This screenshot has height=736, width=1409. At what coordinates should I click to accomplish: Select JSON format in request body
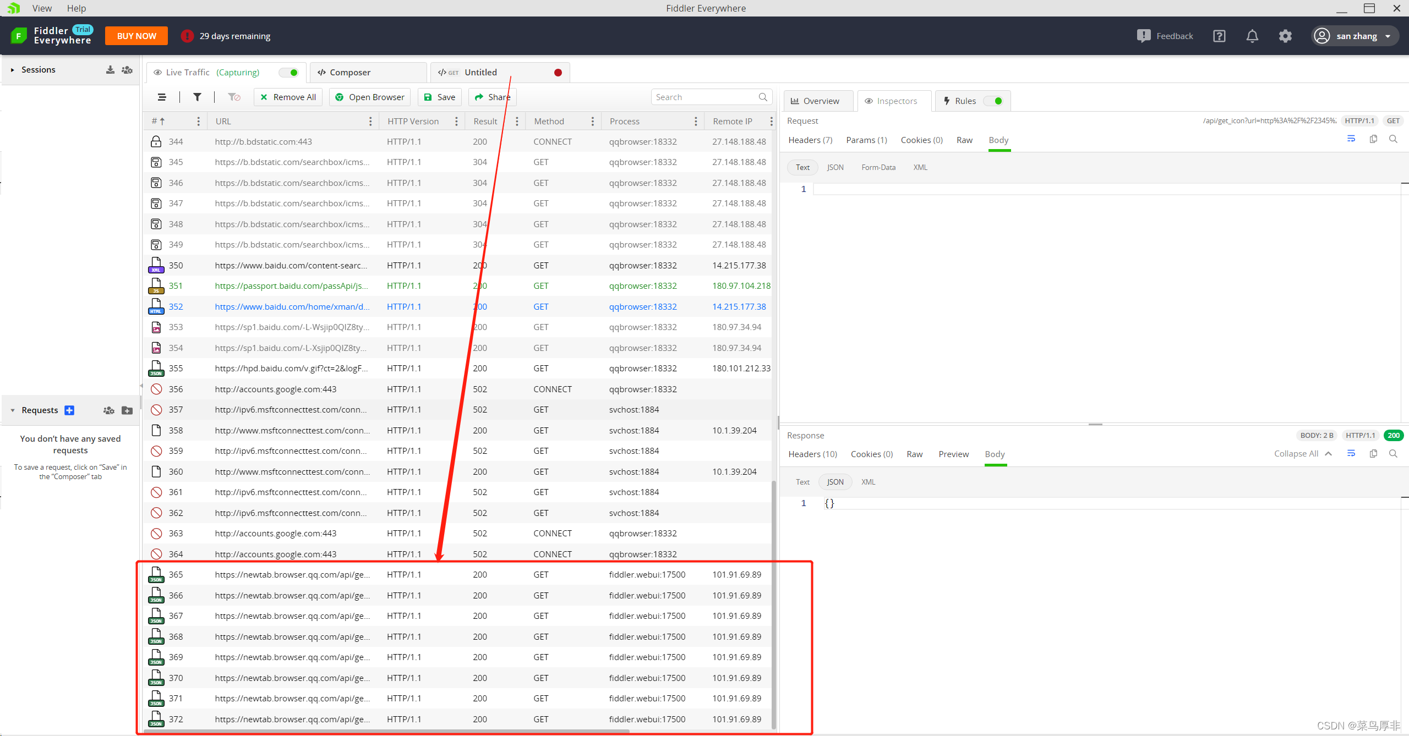(835, 168)
